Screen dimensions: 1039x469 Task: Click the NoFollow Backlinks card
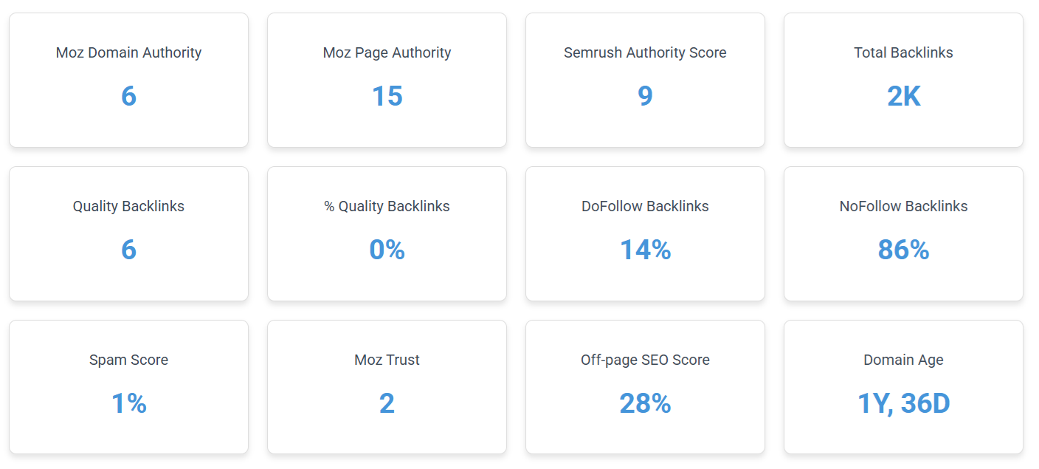pyautogui.click(x=903, y=233)
